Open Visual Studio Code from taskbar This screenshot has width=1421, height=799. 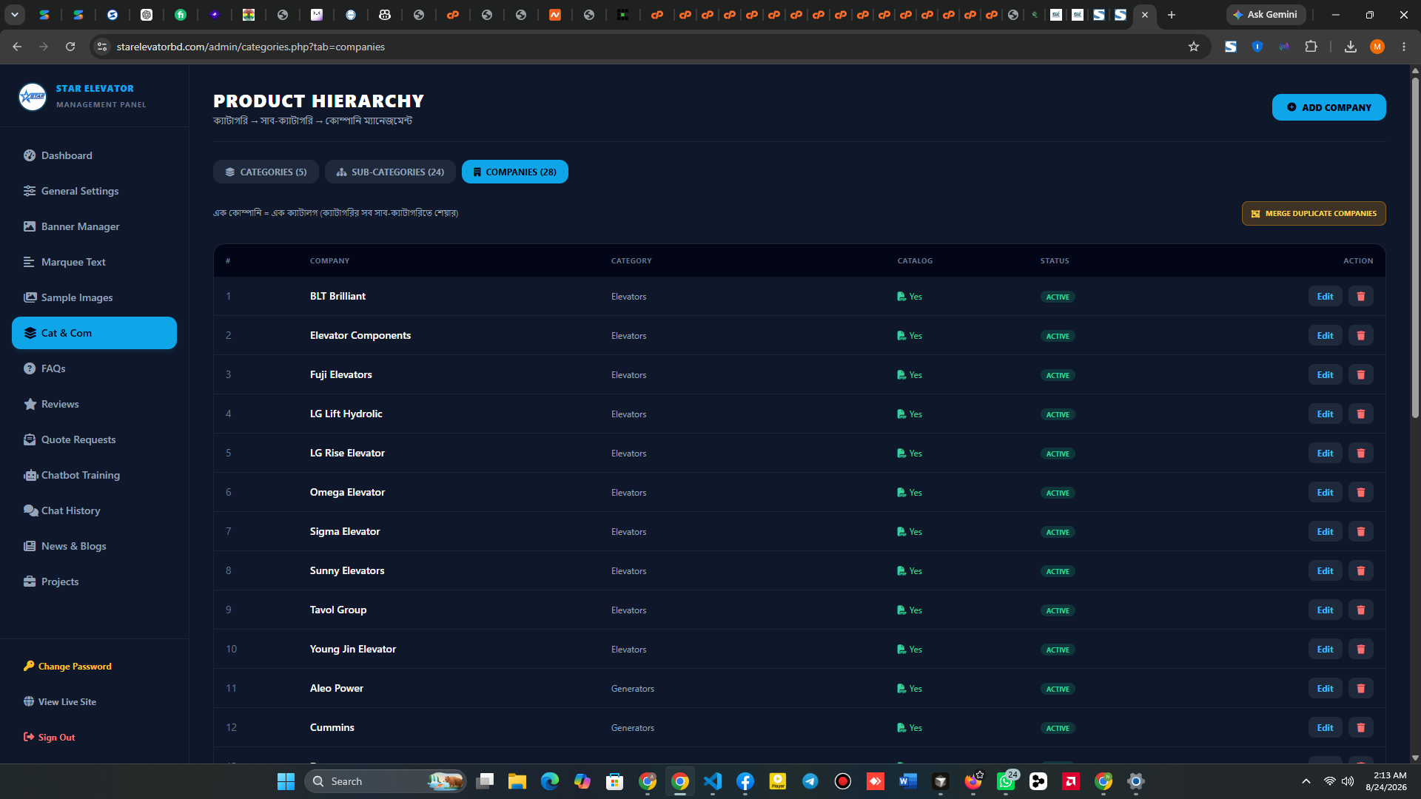point(712,781)
